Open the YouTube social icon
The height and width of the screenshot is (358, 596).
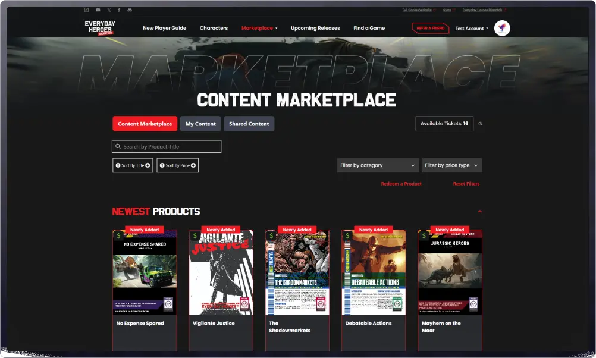tap(98, 10)
